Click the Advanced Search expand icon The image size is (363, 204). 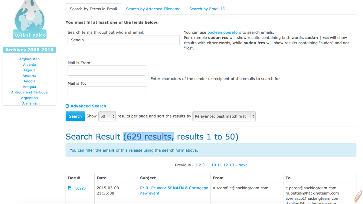[67, 106]
